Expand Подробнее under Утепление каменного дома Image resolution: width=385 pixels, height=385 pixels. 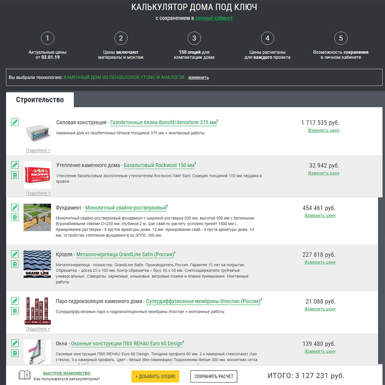tap(38, 193)
